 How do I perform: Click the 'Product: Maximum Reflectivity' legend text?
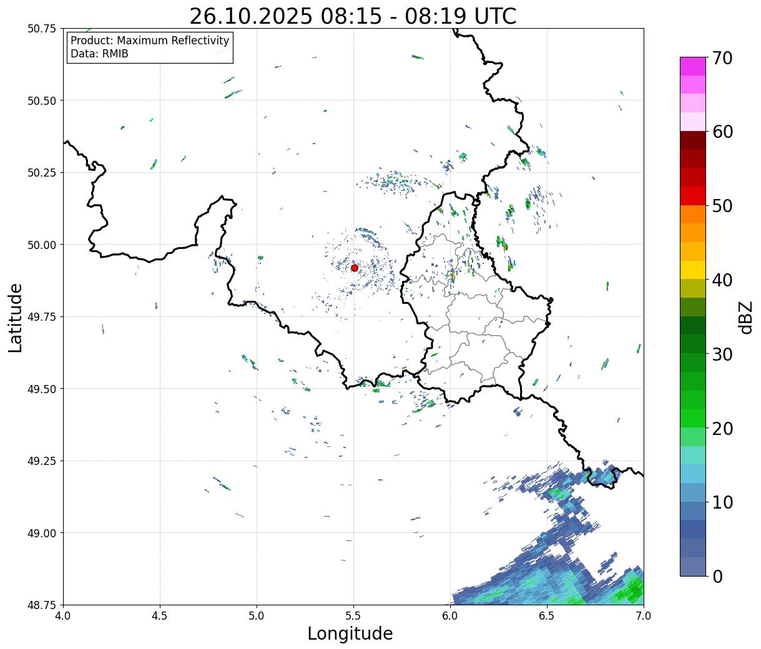150,41
